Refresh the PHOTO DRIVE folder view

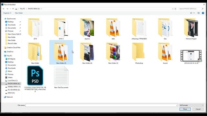(175, 9)
